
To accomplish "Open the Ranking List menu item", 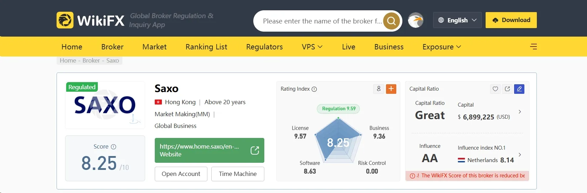I will click(206, 47).
